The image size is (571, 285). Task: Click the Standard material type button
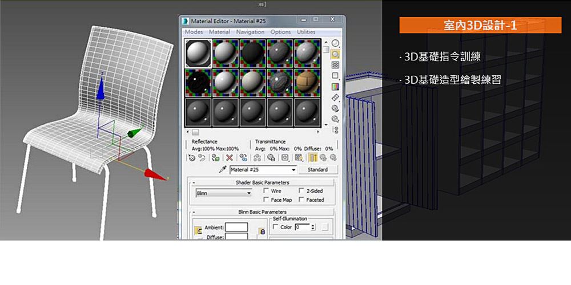point(317,170)
